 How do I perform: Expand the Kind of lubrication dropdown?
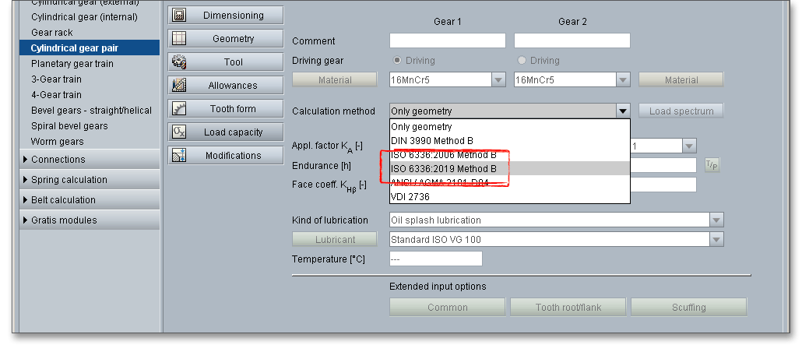click(716, 220)
